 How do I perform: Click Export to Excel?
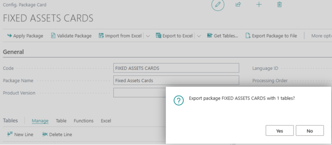174,36
